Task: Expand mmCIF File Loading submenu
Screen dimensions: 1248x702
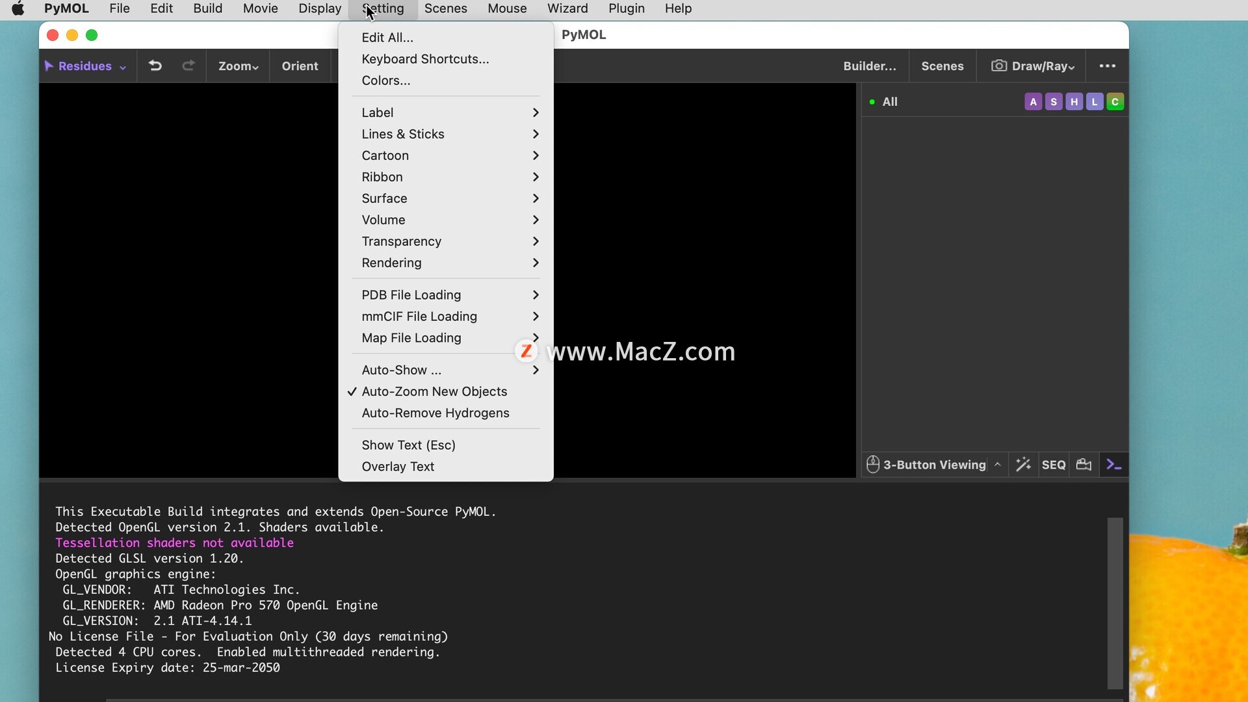Action: click(x=446, y=317)
